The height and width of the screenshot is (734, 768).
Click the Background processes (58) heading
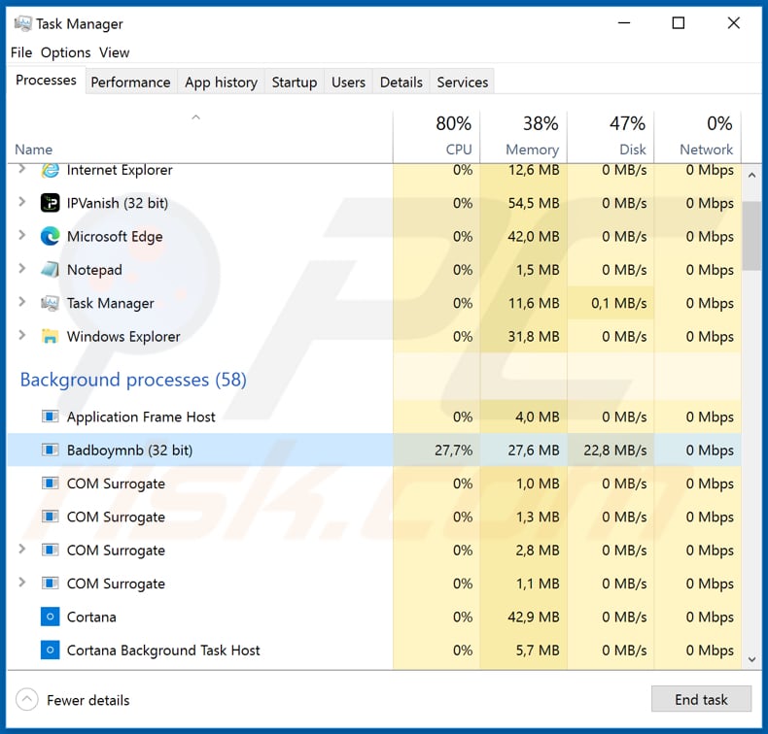click(x=133, y=380)
